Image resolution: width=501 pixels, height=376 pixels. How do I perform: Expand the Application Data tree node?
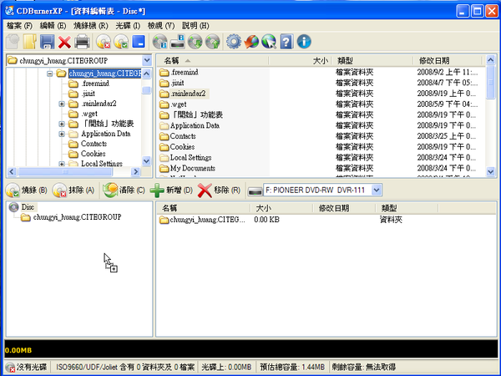[x=62, y=134]
